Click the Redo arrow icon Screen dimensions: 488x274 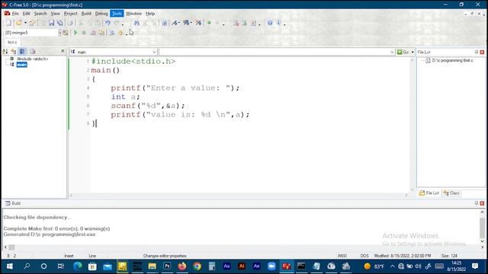coord(117,23)
